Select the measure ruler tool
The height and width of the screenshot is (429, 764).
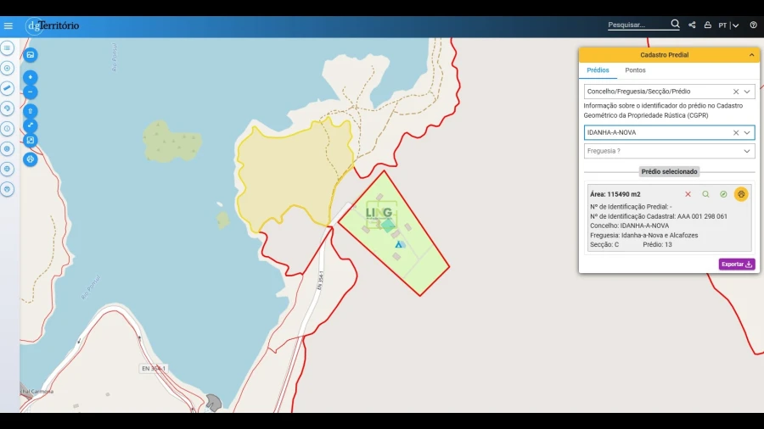[x=8, y=88]
